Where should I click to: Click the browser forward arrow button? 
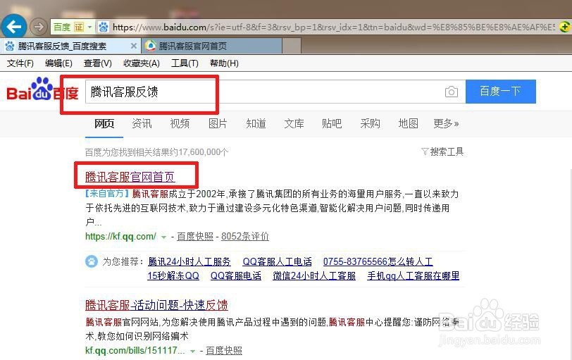coord(38,27)
